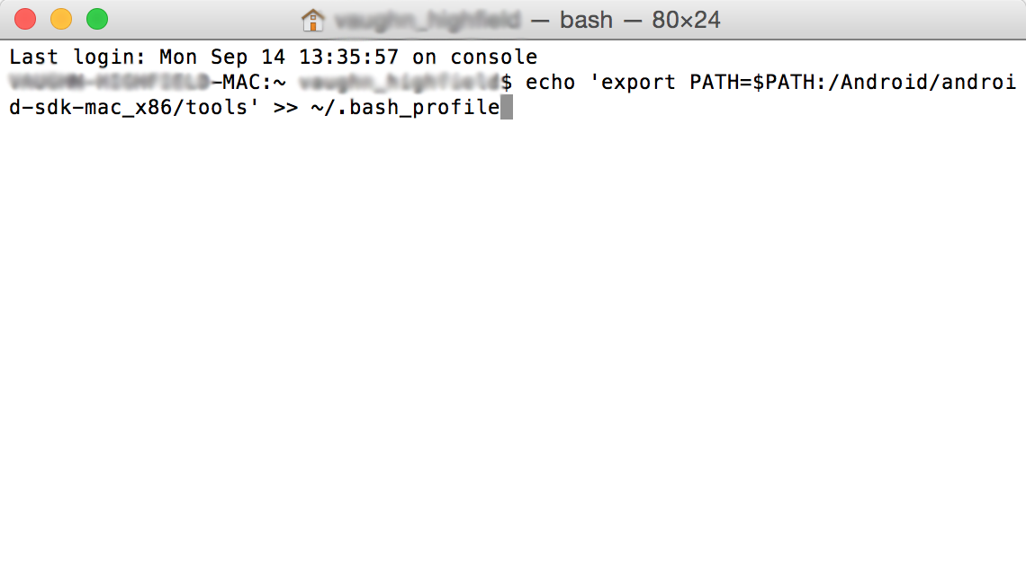
Task: Click the empty terminal area below the command
Action: [x=513, y=341]
